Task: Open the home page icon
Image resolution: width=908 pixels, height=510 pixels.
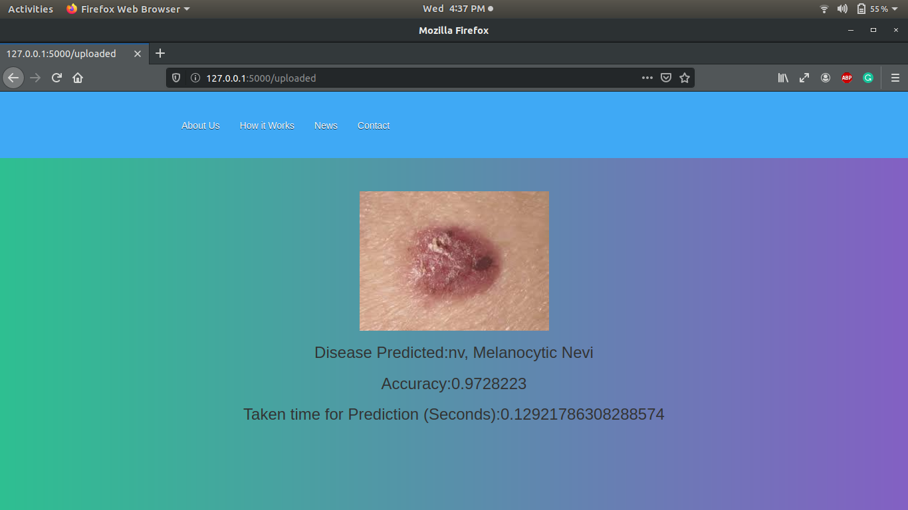Action: tap(78, 78)
